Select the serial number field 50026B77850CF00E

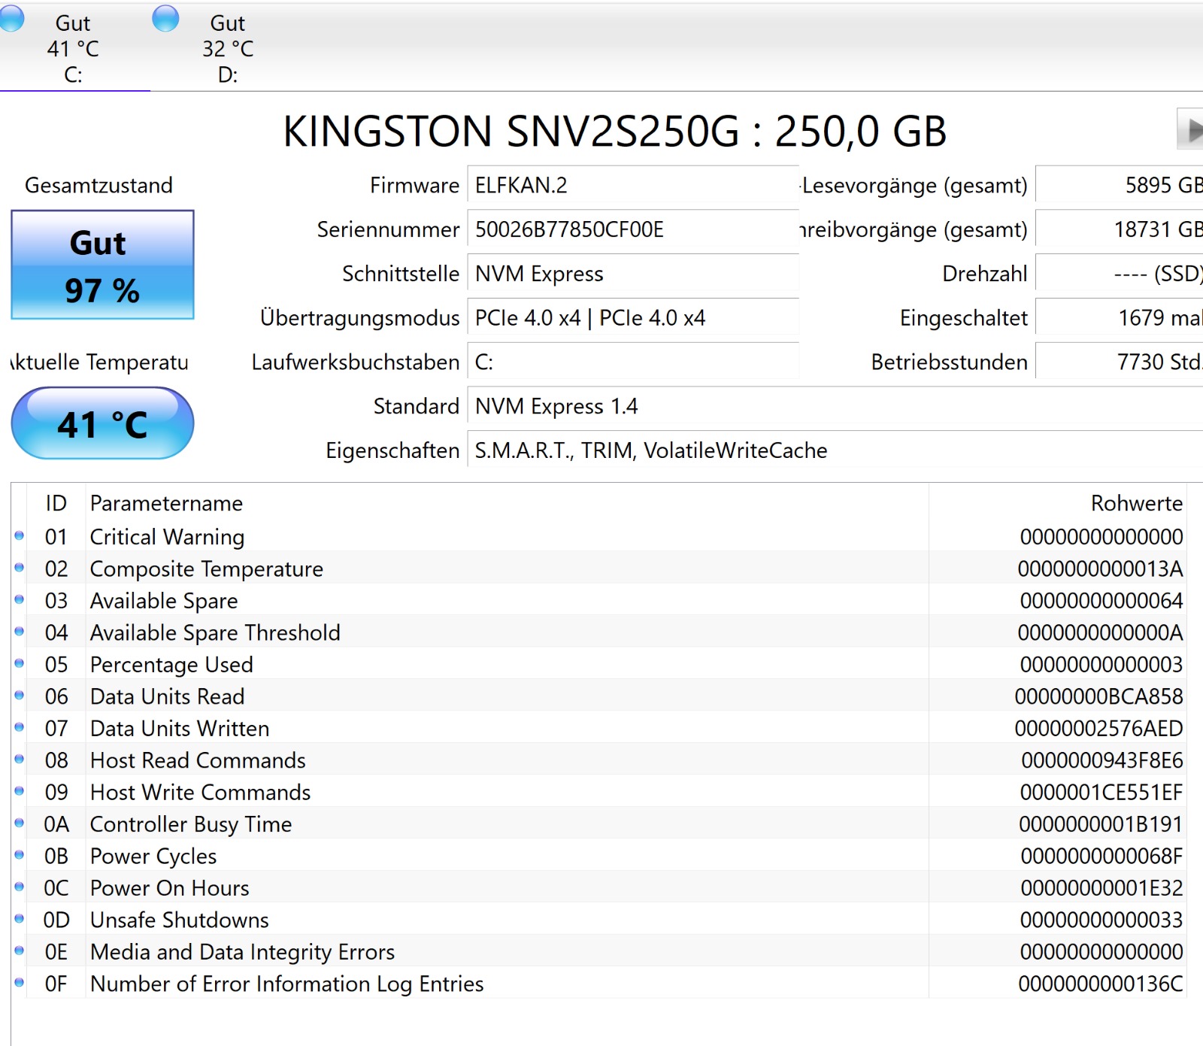(x=632, y=229)
